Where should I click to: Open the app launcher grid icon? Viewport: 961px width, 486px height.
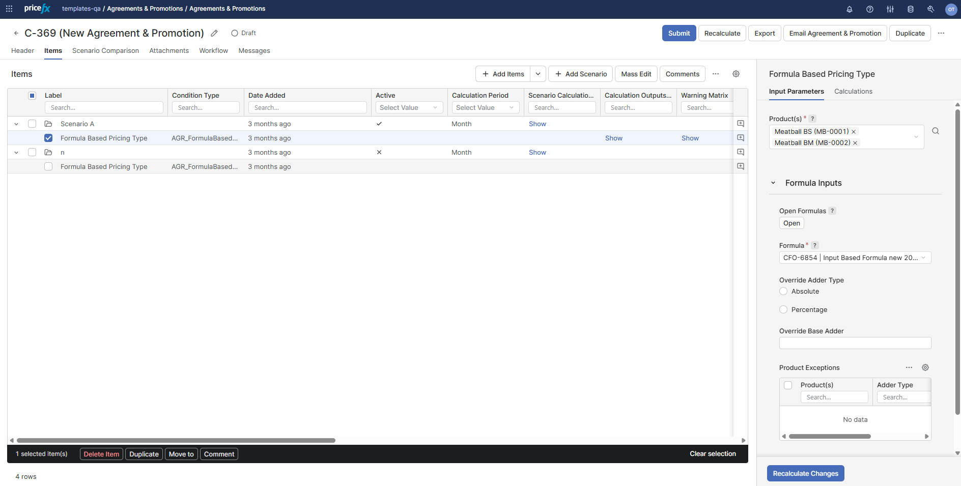point(9,9)
